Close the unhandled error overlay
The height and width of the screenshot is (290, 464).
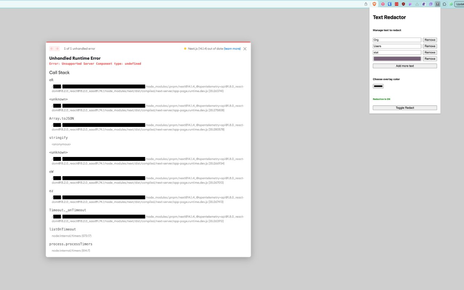[x=245, y=49]
